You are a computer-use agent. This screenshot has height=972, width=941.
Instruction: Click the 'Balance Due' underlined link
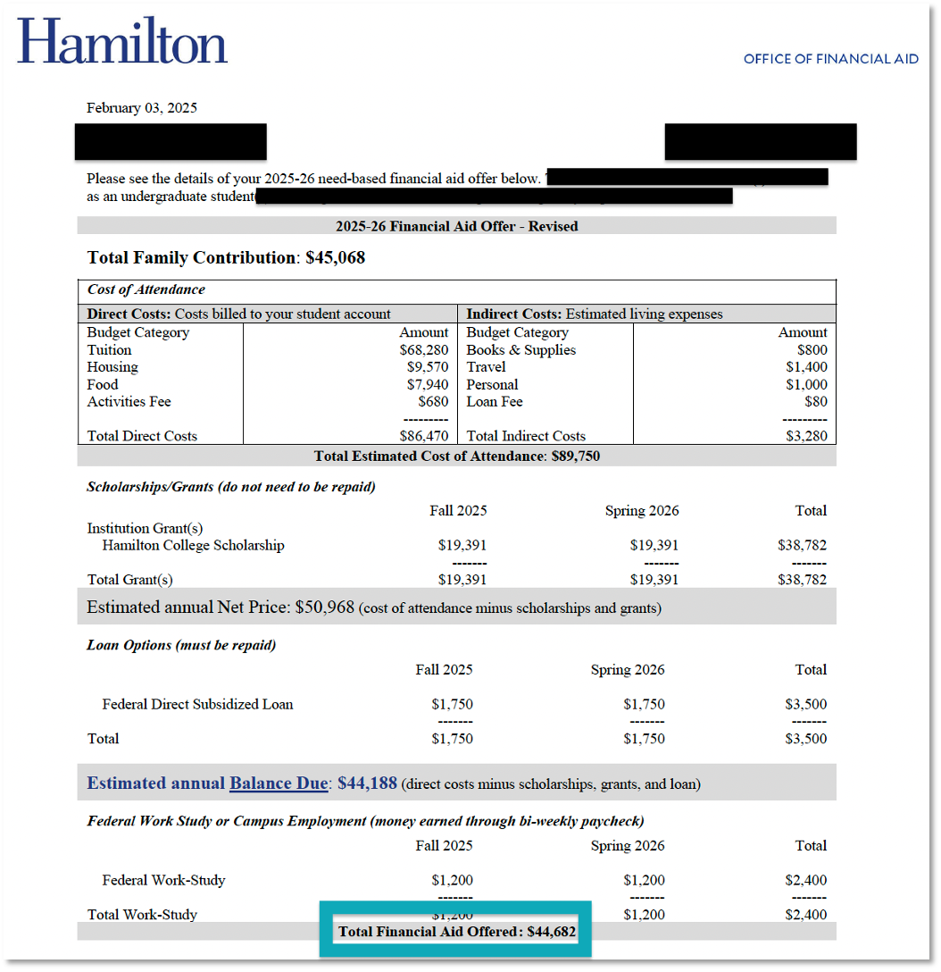tap(279, 783)
